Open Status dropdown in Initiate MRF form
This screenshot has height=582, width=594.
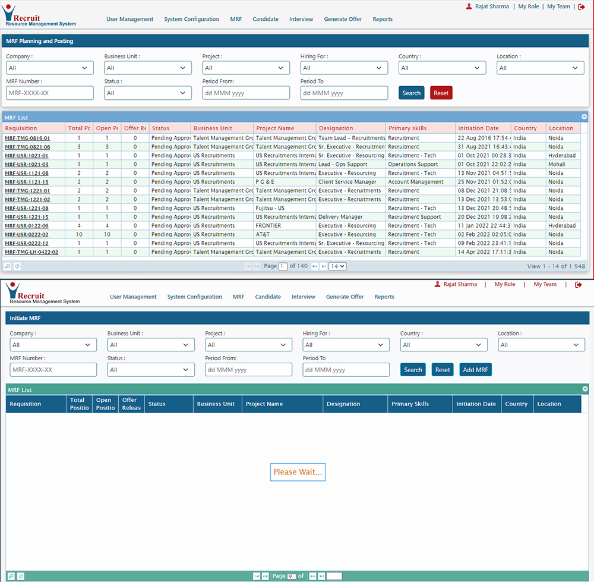(151, 370)
